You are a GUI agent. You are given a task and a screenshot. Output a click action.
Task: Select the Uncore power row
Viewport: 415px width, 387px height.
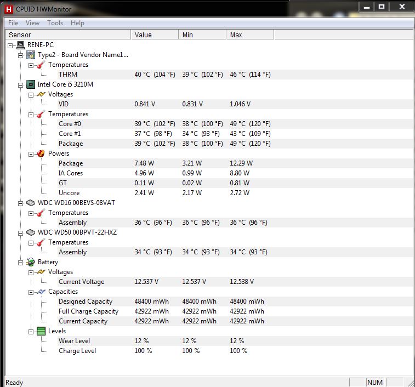236,193
